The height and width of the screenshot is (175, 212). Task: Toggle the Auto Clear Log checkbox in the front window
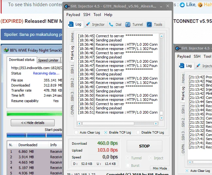click(x=76, y=133)
